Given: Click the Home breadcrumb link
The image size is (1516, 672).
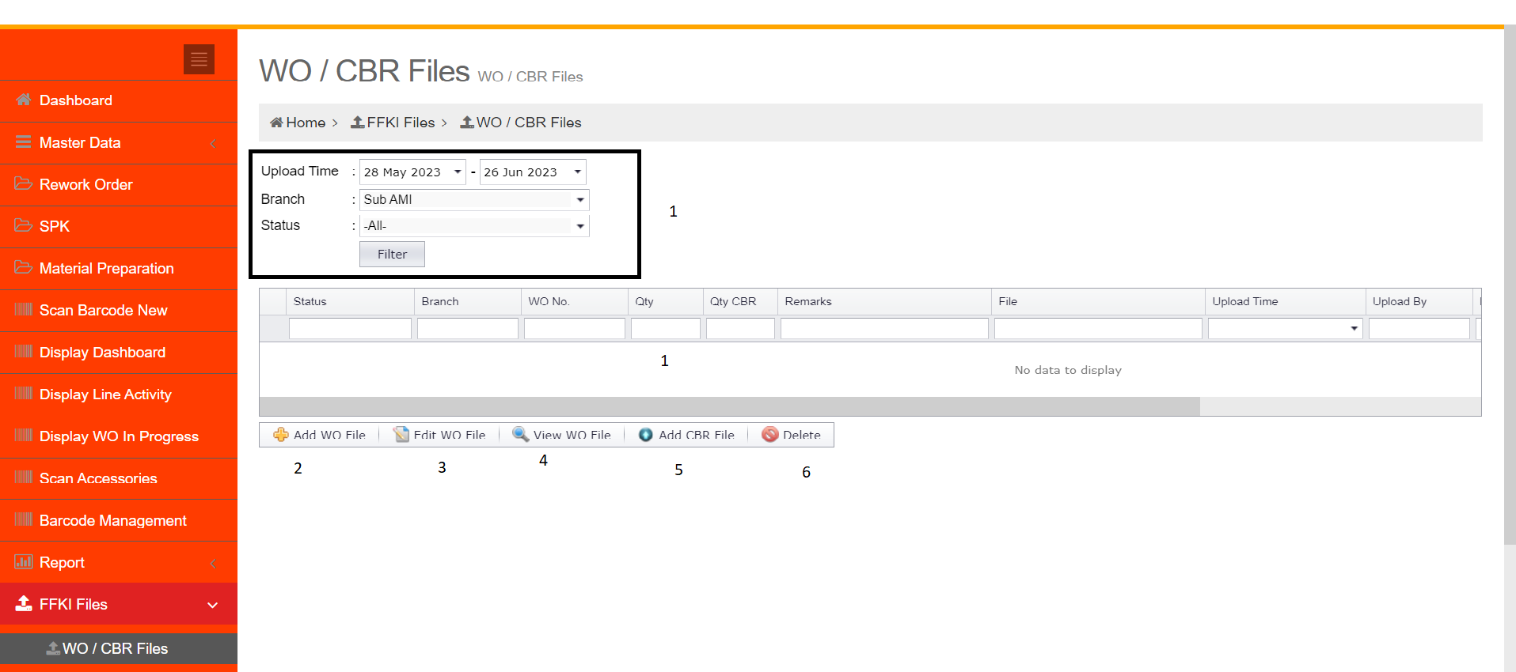Looking at the screenshot, I should click(x=298, y=123).
